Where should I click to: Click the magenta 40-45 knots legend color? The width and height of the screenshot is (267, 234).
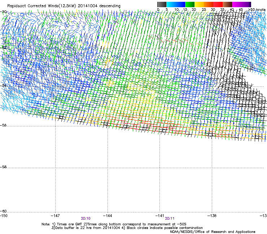coord(237,4)
